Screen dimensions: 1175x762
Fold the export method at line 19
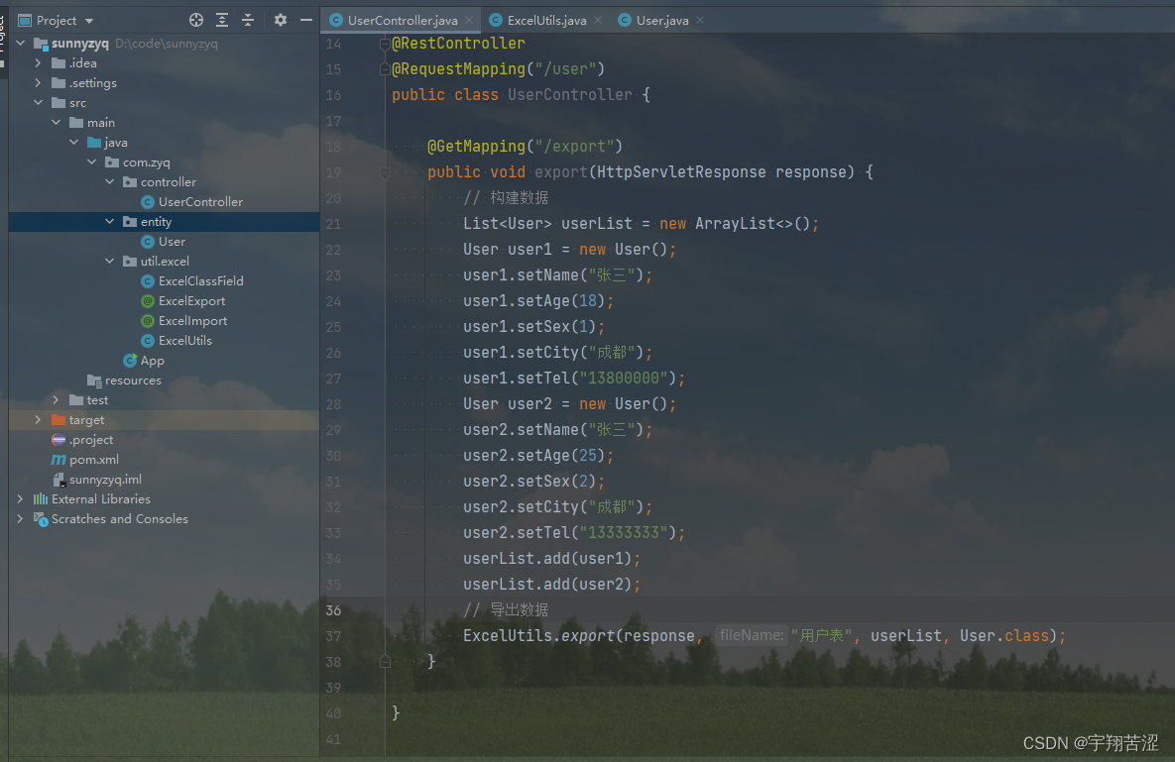click(x=385, y=172)
